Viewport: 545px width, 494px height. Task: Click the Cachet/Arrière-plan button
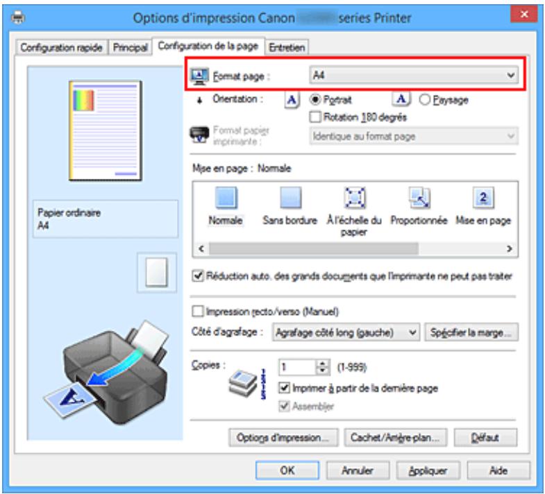[395, 437]
